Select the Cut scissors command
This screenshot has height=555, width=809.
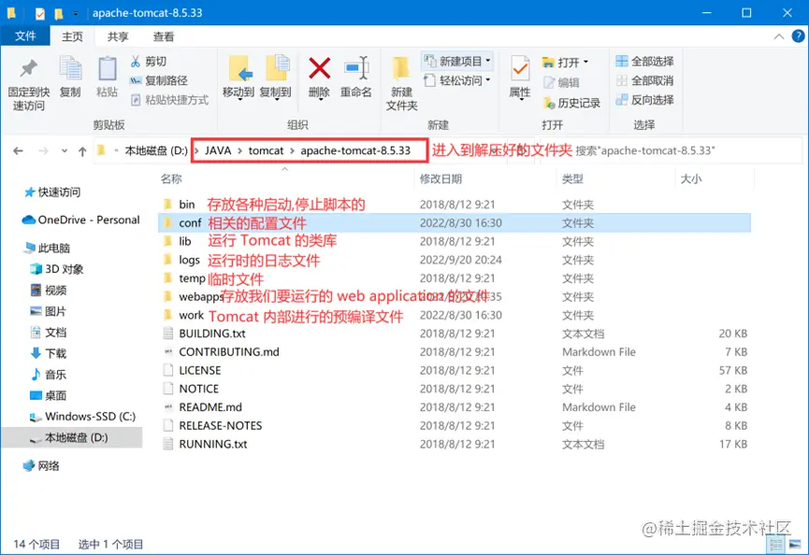point(149,62)
